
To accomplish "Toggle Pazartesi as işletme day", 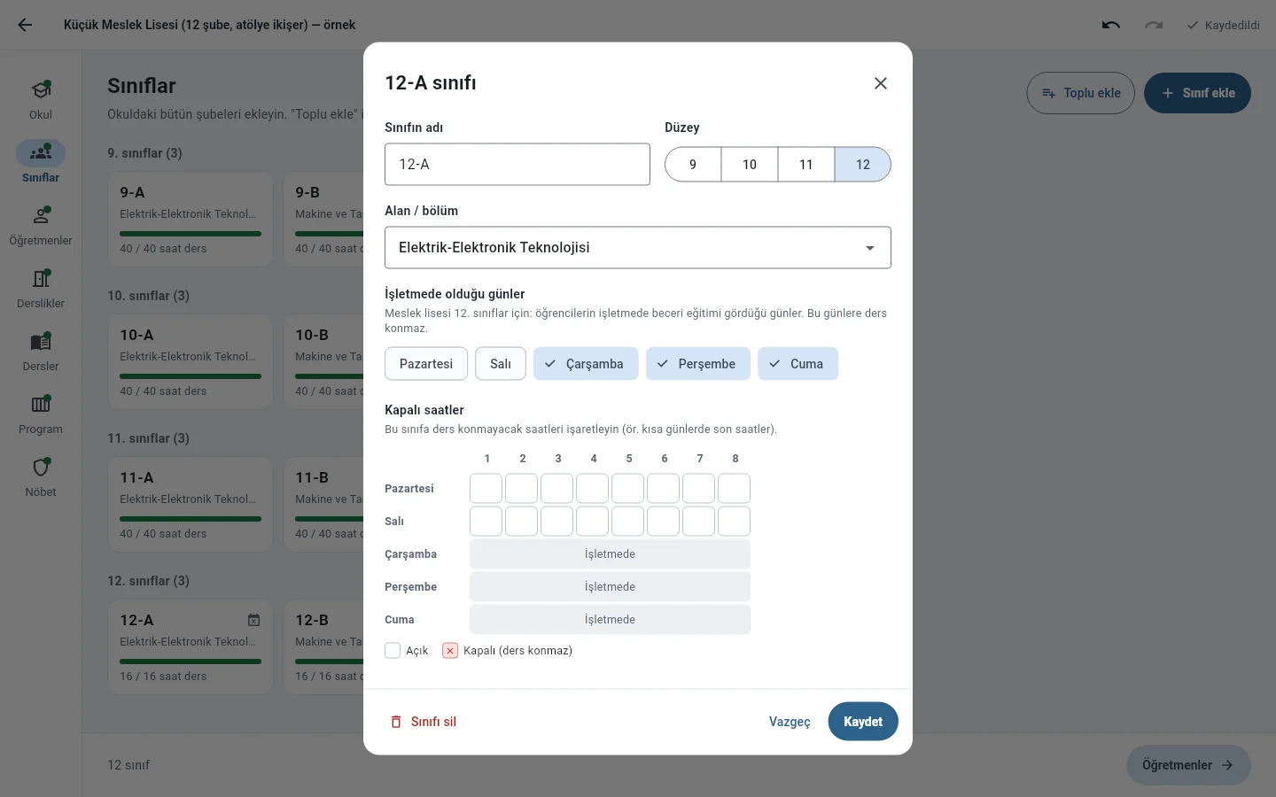I will click(x=426, y=364).
